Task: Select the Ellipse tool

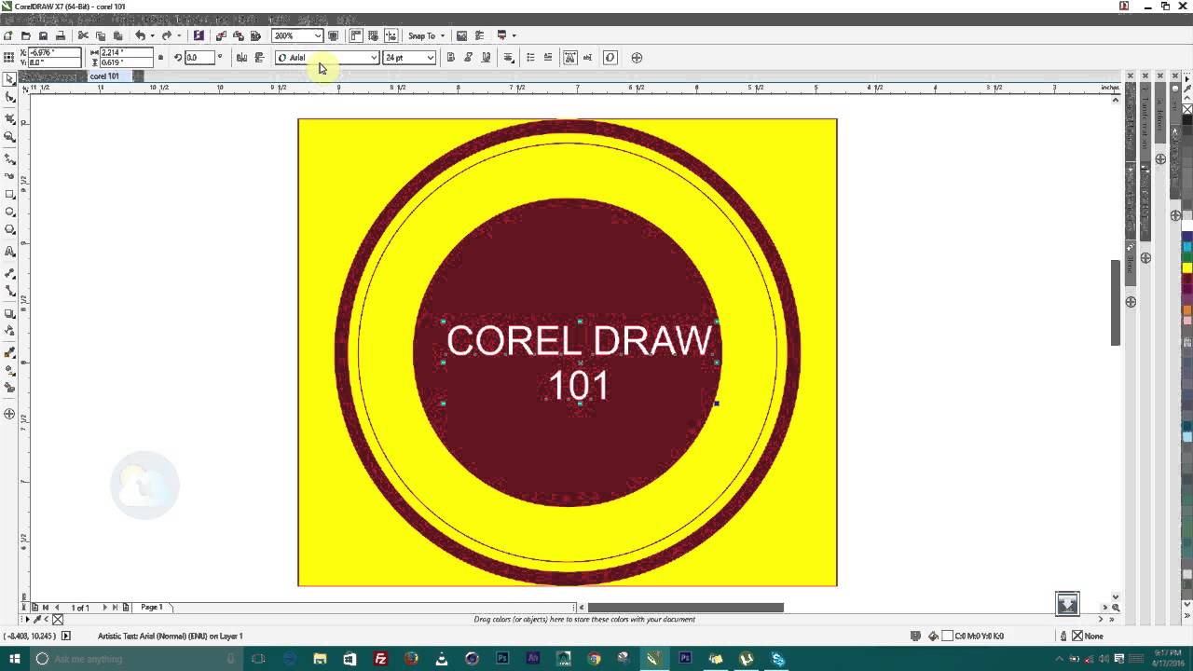Action: click(x=10, y=212)
